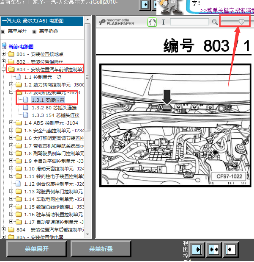Viewport: 254px width, 262px height.
Task: Click the view control right-arrow icon at bottom
Action: 197,249
